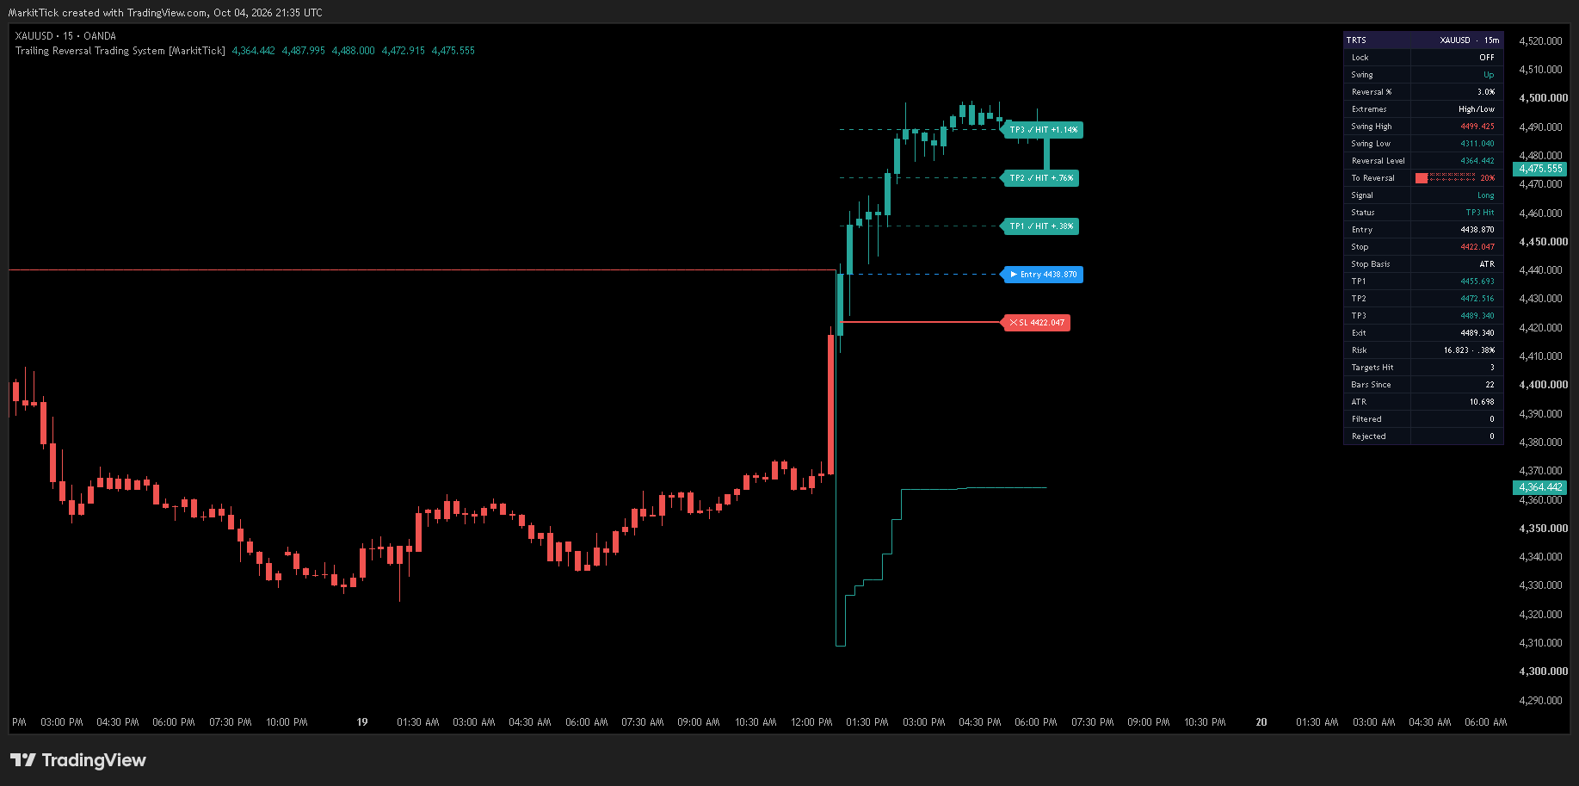This screenshot has height=786, width=1579.
Task: Select the TP3 HIT +1.14% chart label
Action: point(1043,130)
